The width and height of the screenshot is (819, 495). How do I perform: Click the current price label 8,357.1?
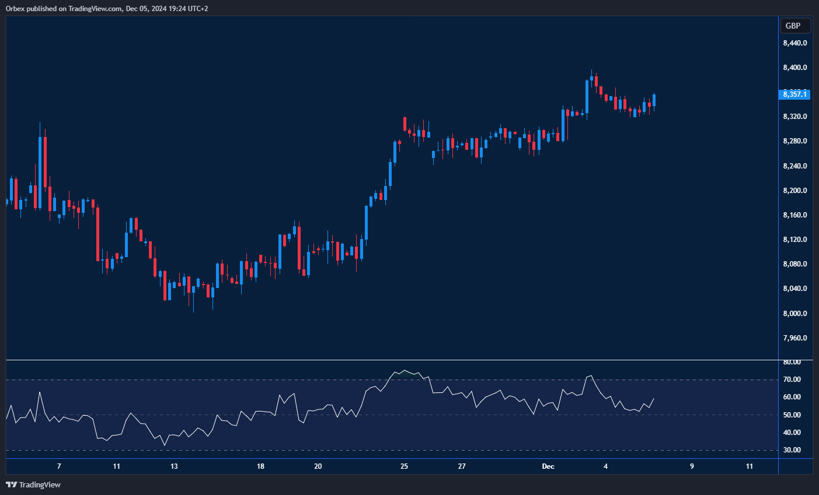[795, 94]
